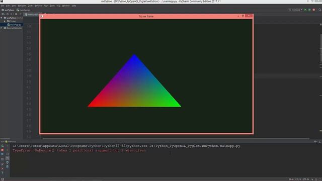Start debugging with the bug icon
This screenshot has width=322, height=181.
tap(309, 10)
